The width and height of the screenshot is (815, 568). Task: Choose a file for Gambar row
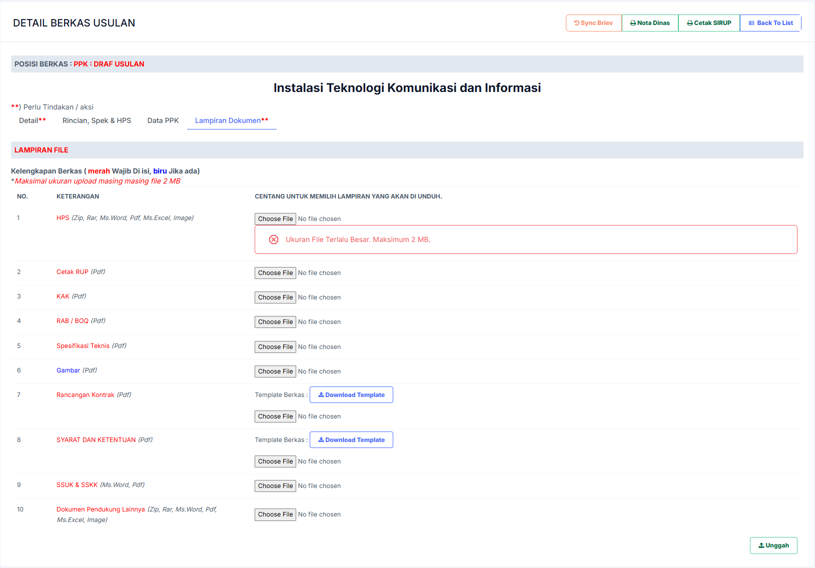[x=275, y=371]
